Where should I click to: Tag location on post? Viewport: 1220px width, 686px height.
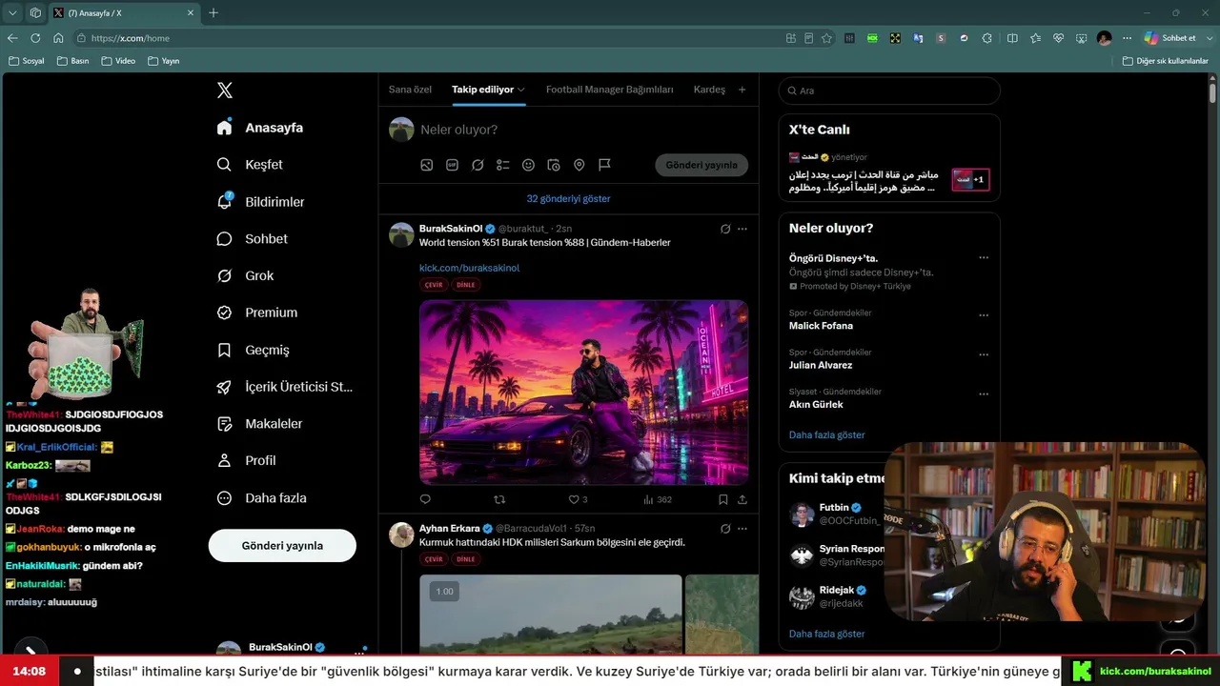click(x=579, y=165)
